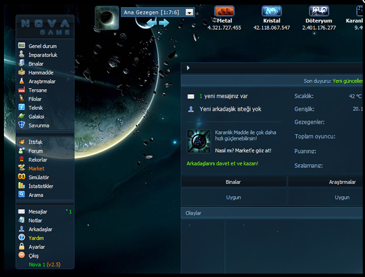Click the Döteryum amount 2.401.176.277

coord(319,27)
